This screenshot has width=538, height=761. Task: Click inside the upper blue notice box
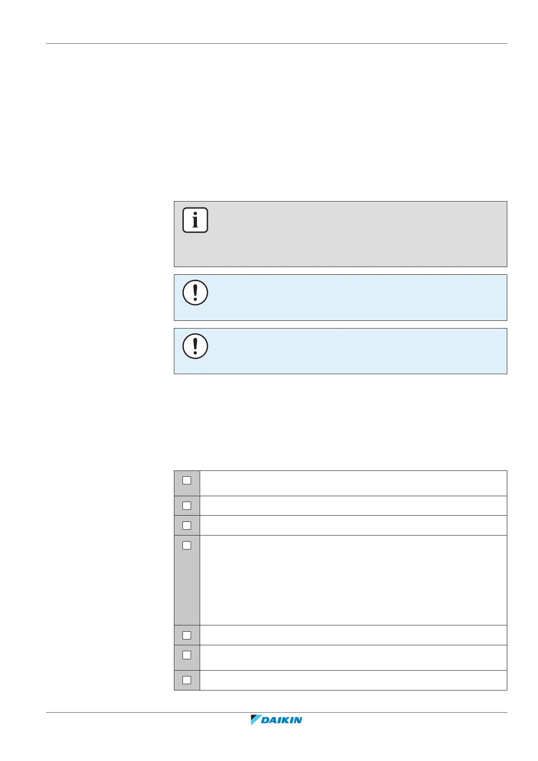[x=352, y=297]
